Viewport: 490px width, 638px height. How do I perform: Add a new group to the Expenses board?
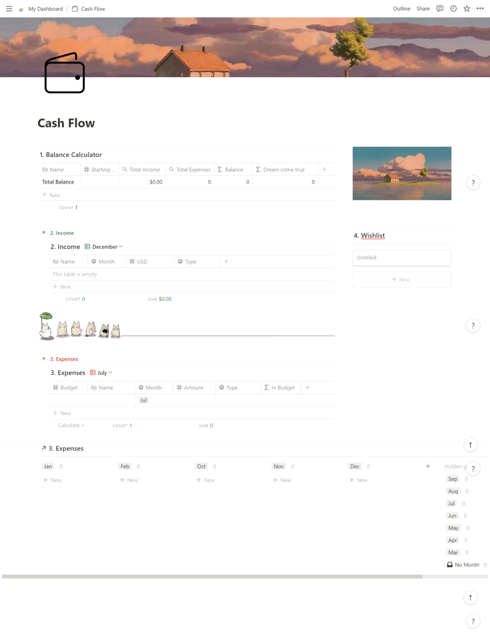(428, 466)
